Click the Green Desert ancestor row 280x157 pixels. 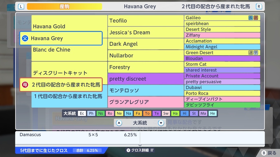[222, 53]
